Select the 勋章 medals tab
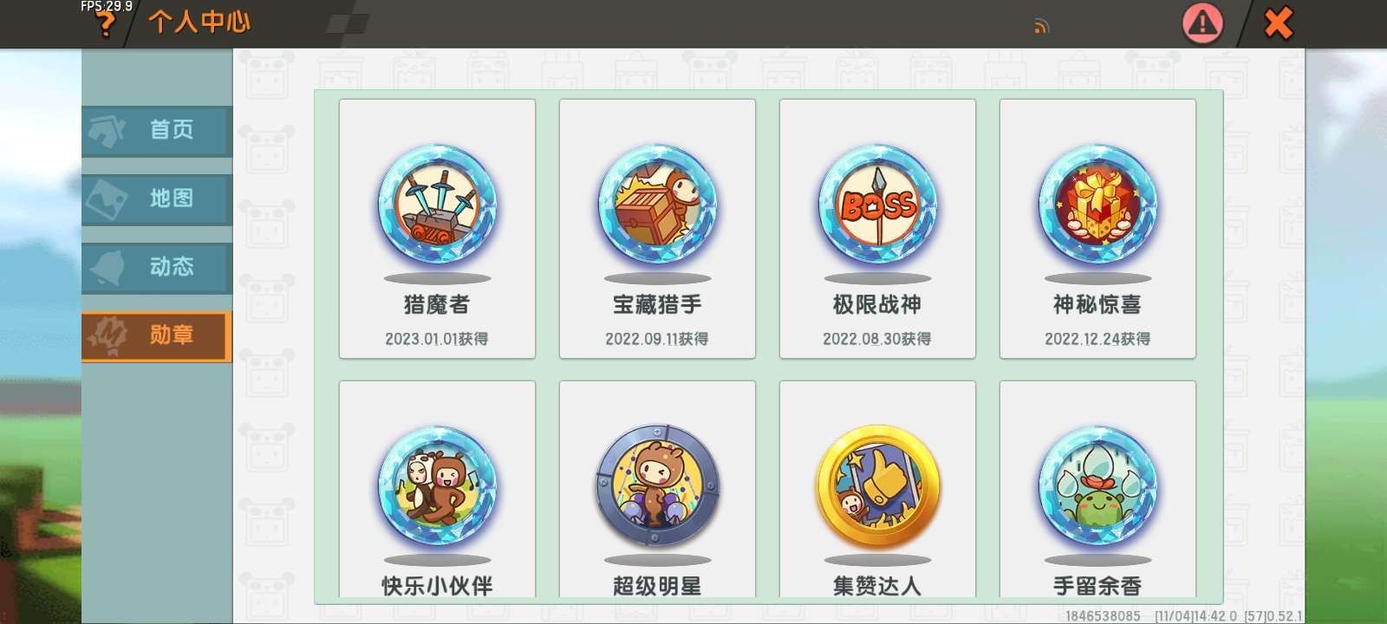This screenshot has height=624, width=1387. point(157,335)
